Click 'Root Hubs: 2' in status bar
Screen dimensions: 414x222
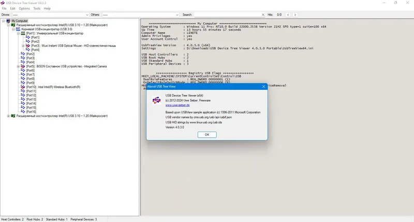coord(35,219)
